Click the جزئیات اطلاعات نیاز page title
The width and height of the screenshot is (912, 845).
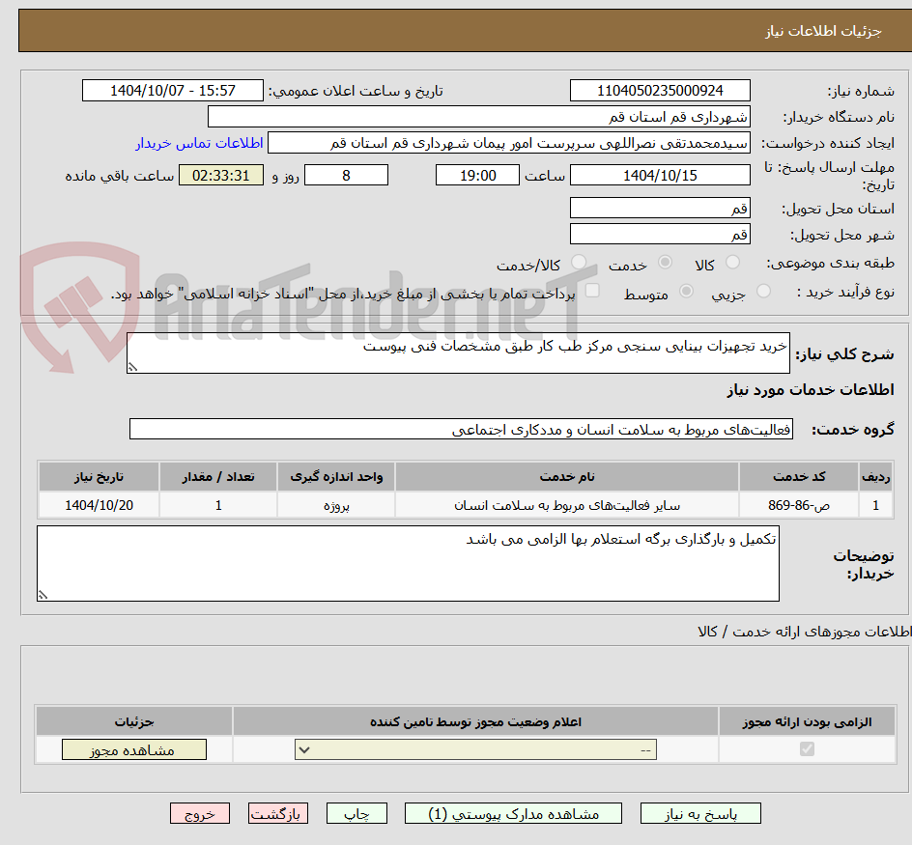click(822, 31)
